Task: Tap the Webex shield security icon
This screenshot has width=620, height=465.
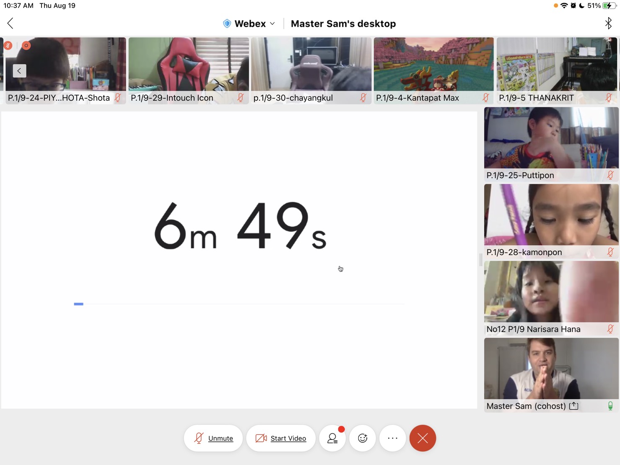Action: [227, 23]
